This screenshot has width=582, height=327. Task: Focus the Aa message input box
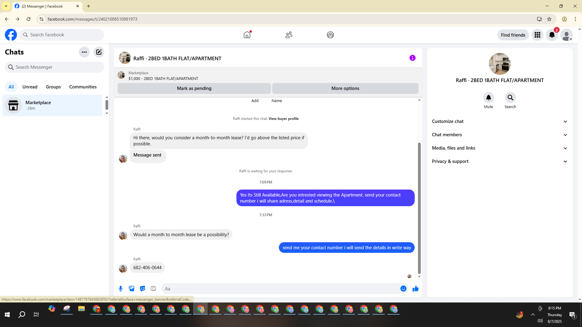tap(280, 289)
